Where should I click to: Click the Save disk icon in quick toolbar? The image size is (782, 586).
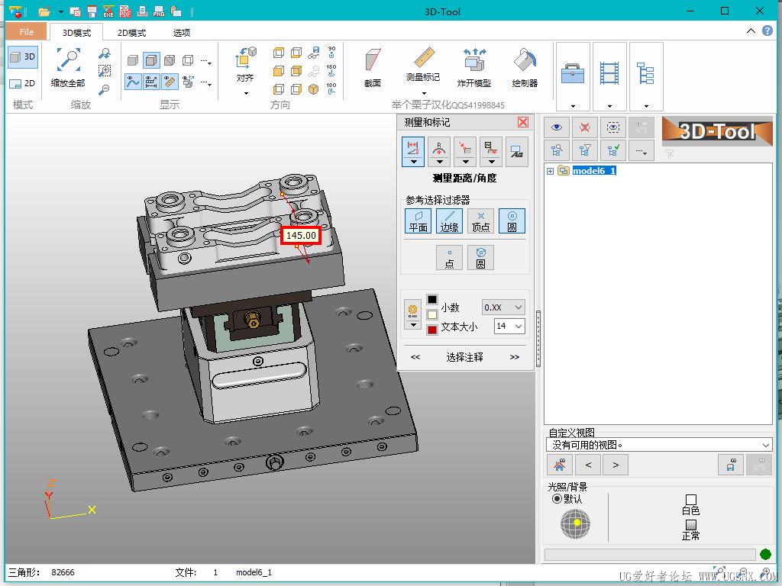92,11
